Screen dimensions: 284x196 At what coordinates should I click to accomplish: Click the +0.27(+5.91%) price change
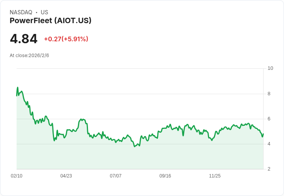pyautogui.click(x=66, y=39)
